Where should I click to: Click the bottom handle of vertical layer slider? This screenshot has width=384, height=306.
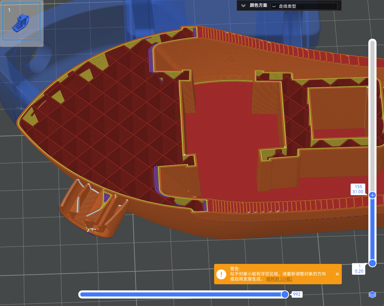pos(372,263)
